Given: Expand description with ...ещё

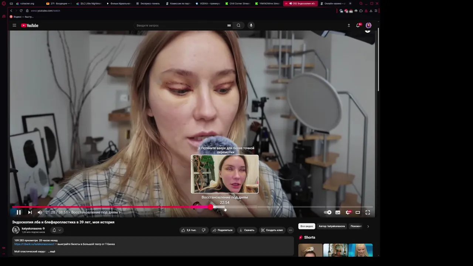Looking at the screenshot, I should click(51, 252).
